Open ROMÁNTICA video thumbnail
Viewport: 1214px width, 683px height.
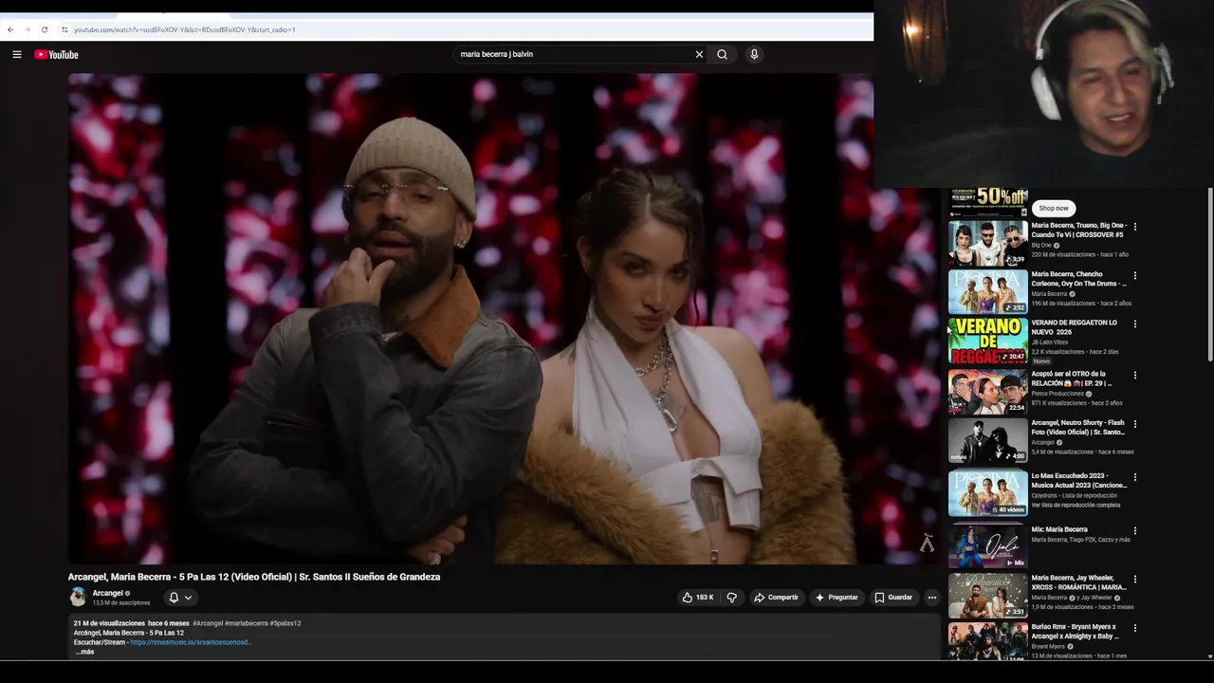point(988,596)
